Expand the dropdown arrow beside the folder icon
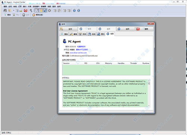This screenshot has height=135, width=187. click(x=13, y=10)
